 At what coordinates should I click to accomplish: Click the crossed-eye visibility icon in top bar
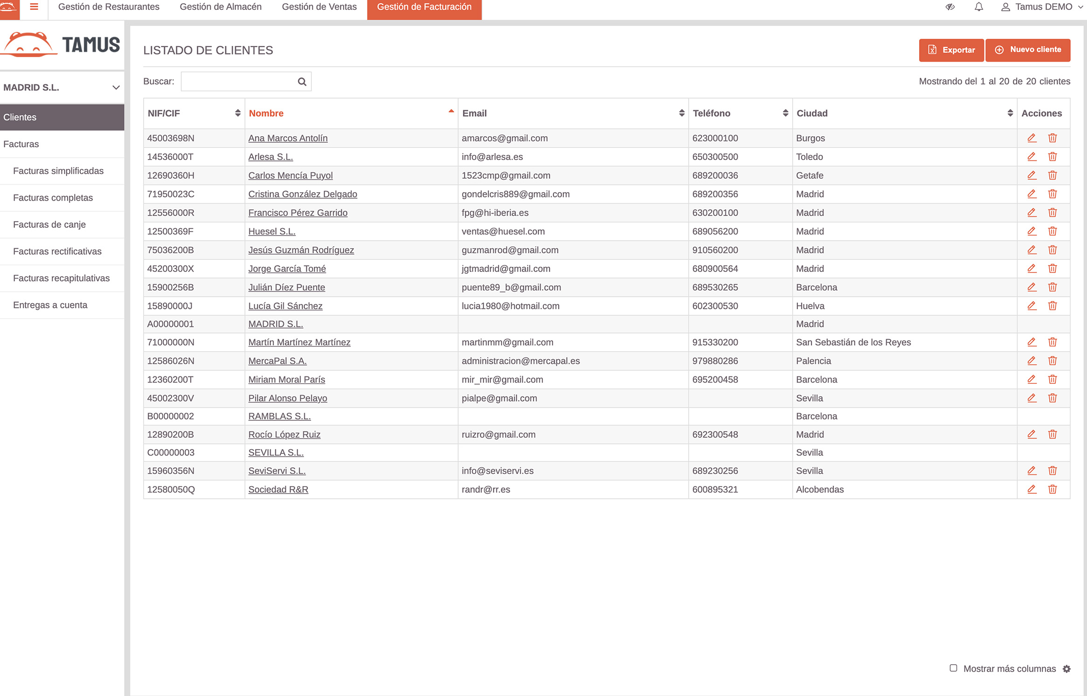click(x=950, y=7)
